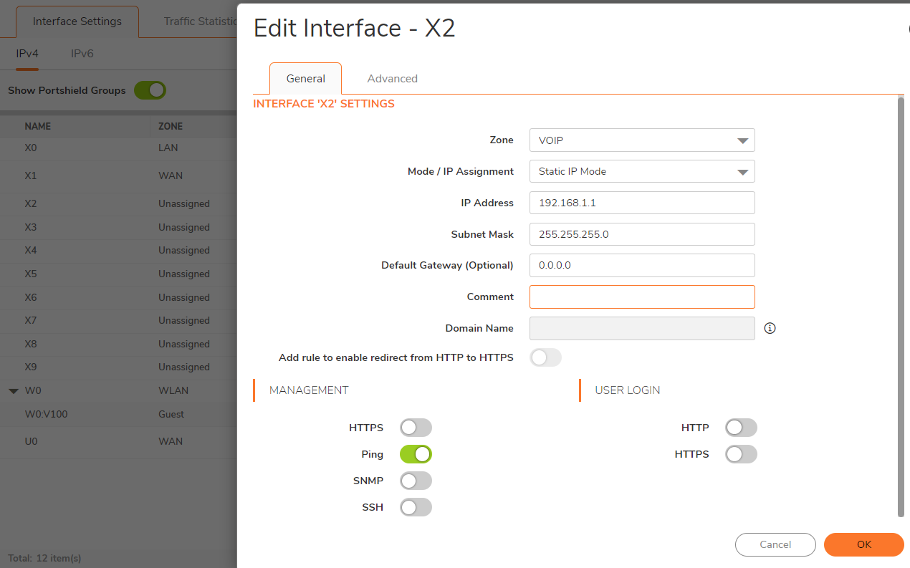The height and width of the screenshot is (568, 910).
Task: Click the WAN zone cell for U0
Action: tap(171, 442)
